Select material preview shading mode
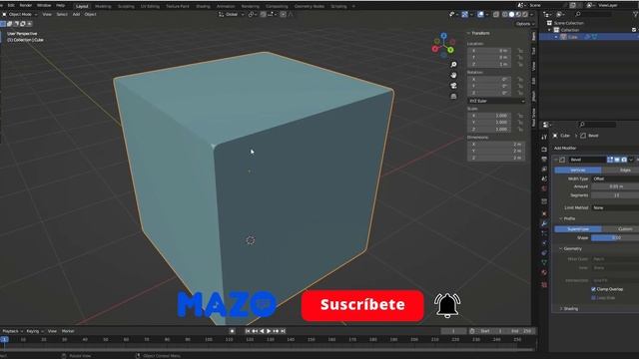 pos(518,14)
